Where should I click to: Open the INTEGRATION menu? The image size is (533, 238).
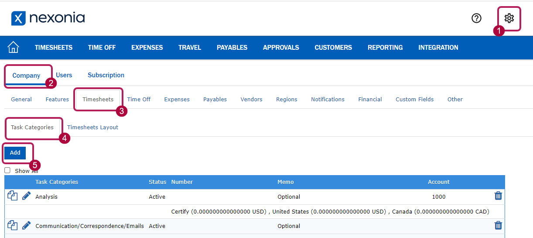coord(438,48)
